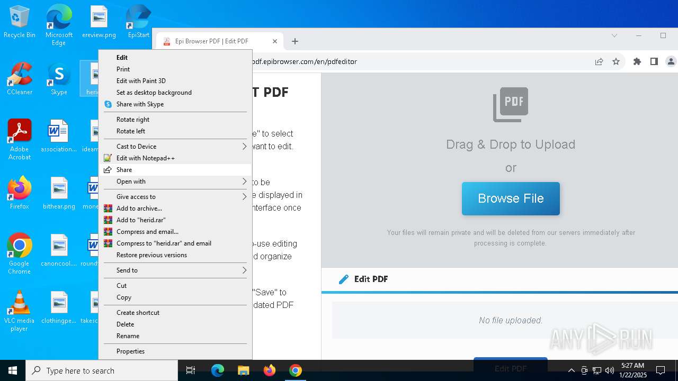Viewport: 678px width, 381px height.
Task: Open the notification center
Action: coord(661,370)
